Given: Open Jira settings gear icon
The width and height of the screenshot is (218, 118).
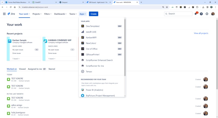Looking at the screenshot, I should tap(207, 14).
